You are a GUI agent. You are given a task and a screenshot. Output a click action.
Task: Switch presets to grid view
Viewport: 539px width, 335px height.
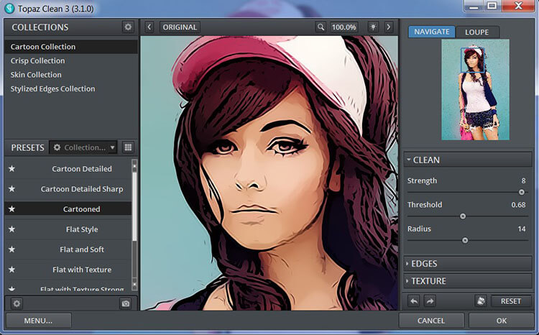pos(128,147)
